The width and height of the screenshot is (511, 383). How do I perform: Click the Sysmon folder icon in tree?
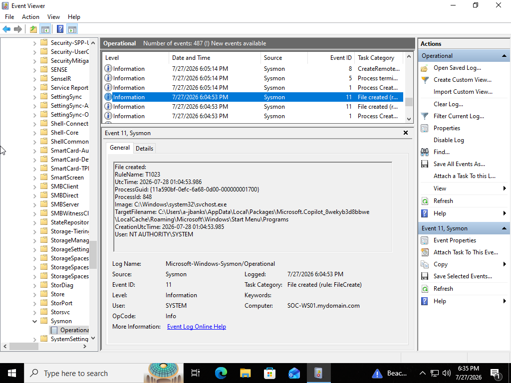point(44,321)
